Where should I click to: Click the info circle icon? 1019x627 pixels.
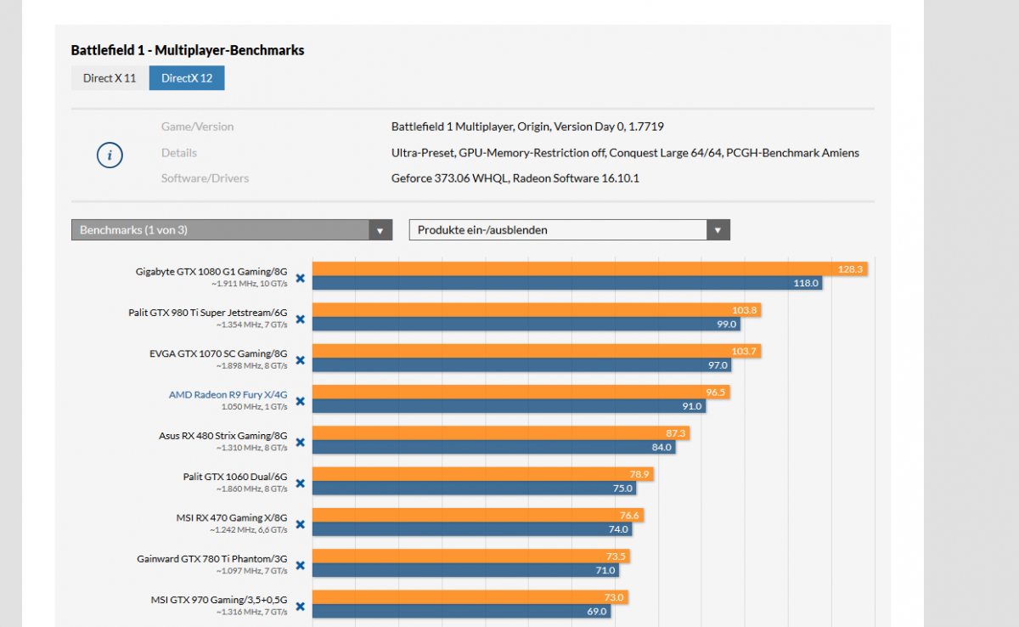pyautogui.click(x=110, y=155)
